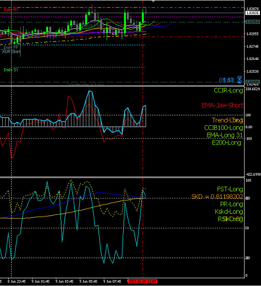
Task: Click the Daily R1 pivot label
Action: coord(11,10)
